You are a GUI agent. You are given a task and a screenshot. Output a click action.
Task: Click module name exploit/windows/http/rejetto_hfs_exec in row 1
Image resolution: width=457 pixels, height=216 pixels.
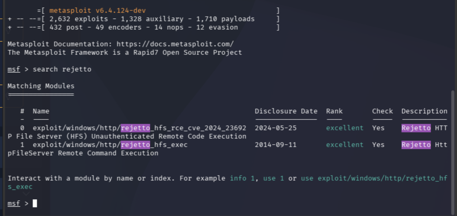[x=110, y=145]
